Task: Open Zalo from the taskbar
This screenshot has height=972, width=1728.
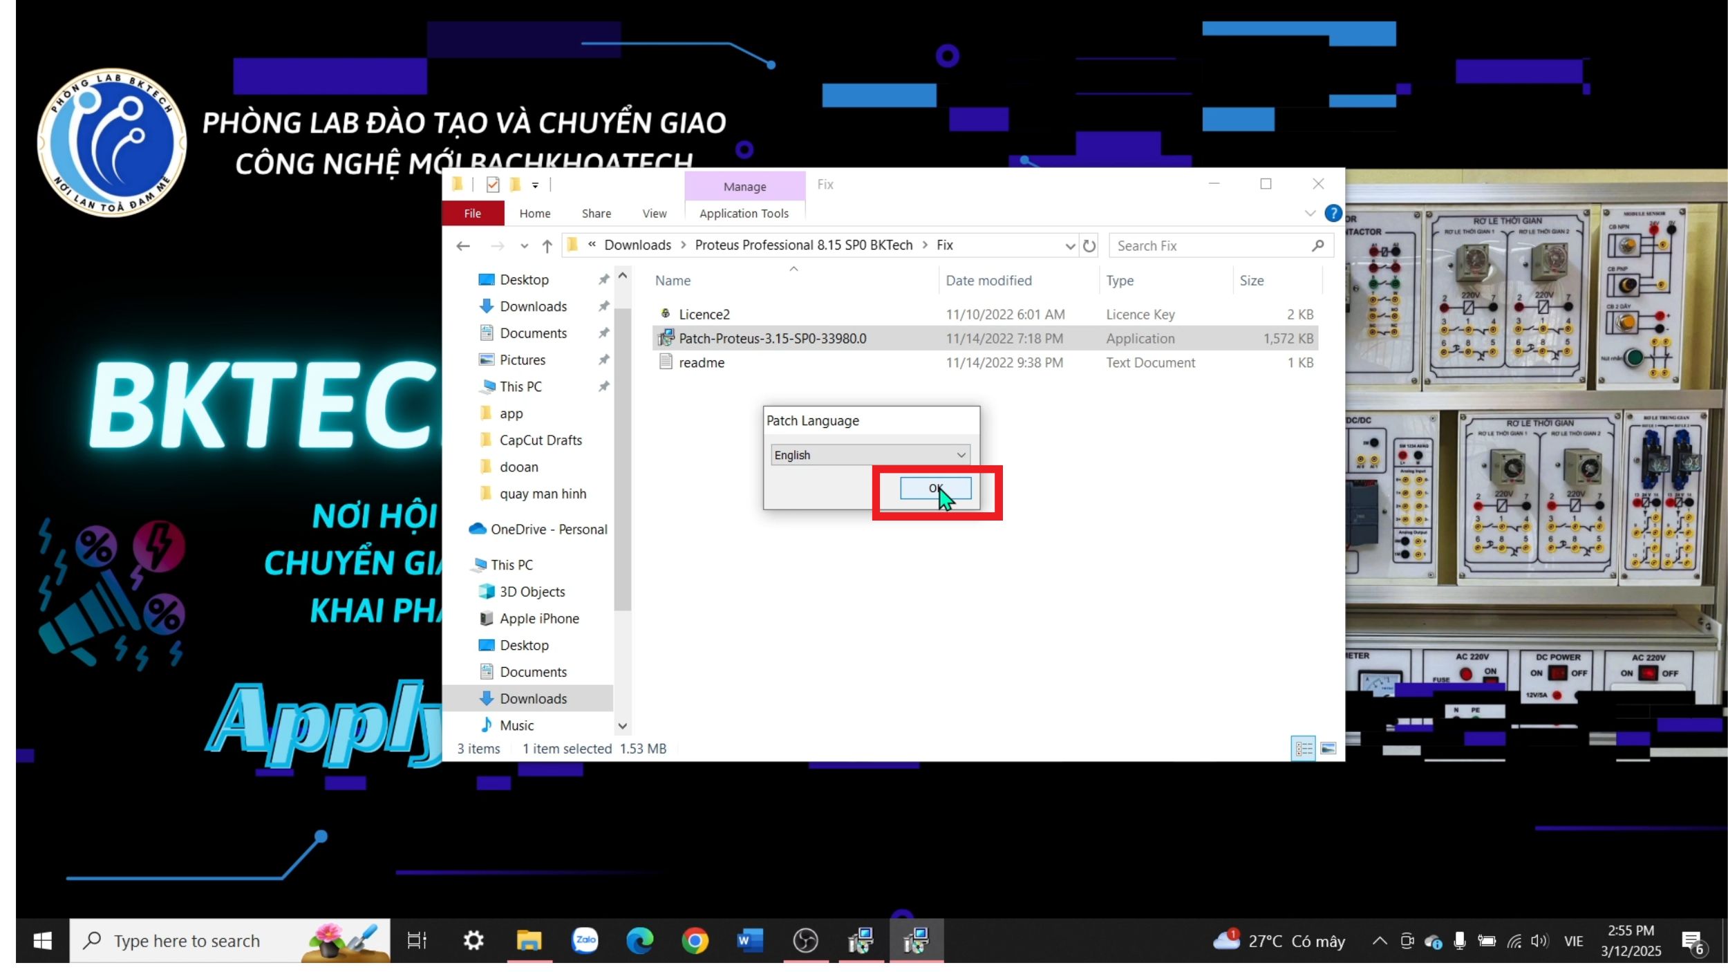Action: (x=585, y=940)
